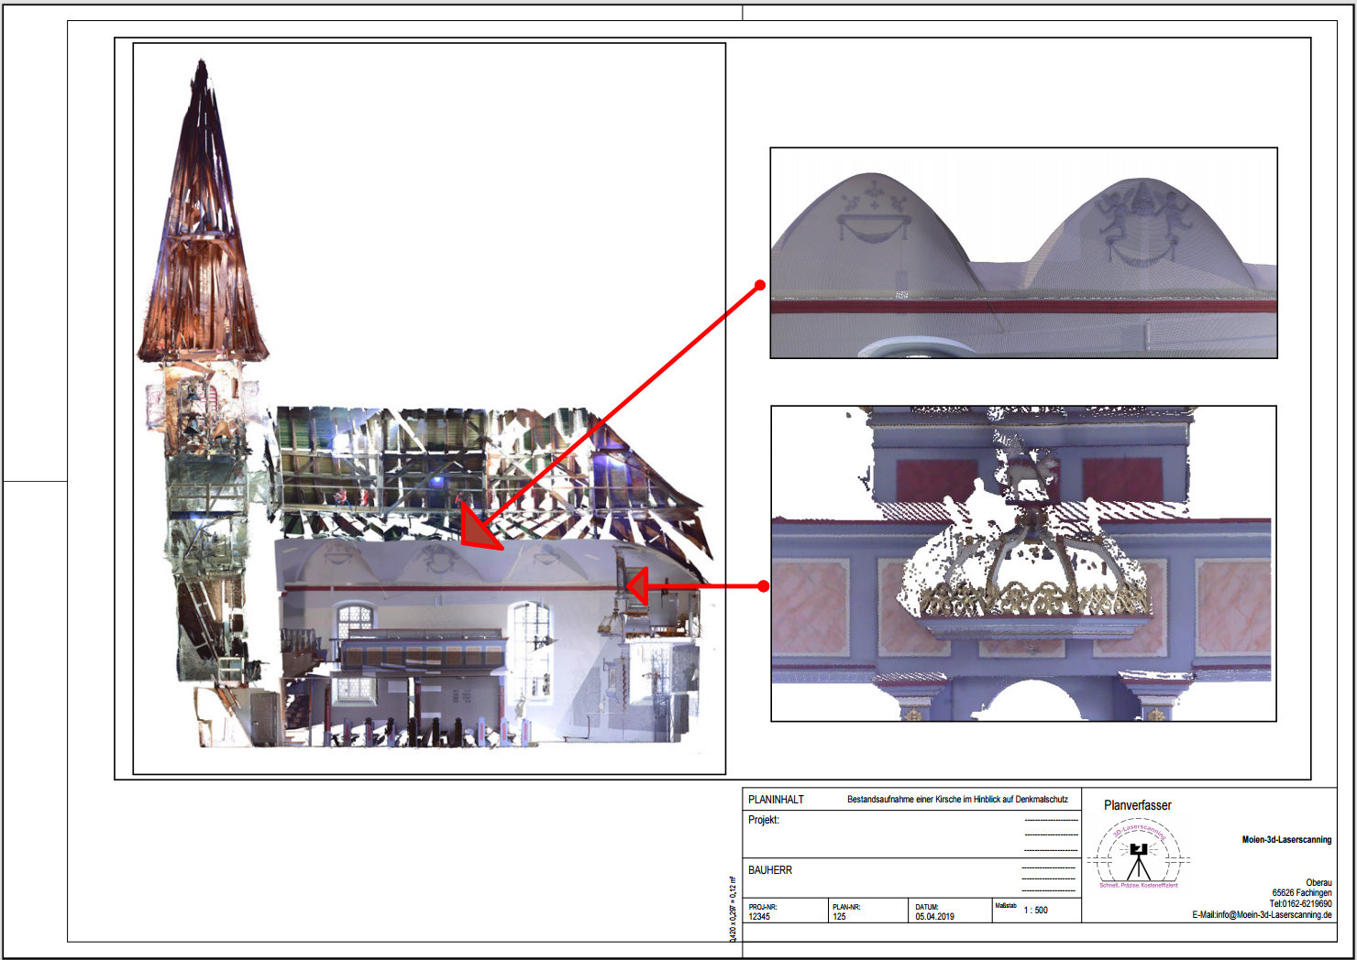The width and height of the screenshot is (1357, 960).
Task: Click the DATUM field 05.04.2019
Action: (x=934, y=917)
